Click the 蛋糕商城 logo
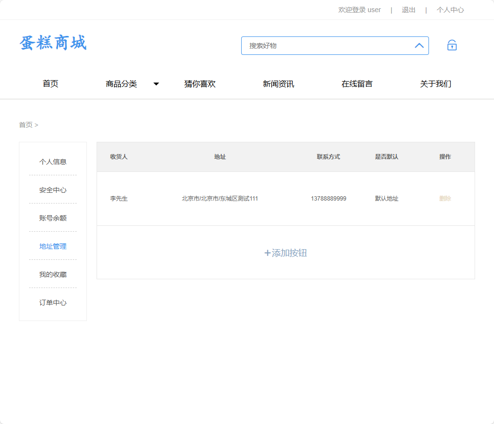 pyautogui.click(x=52, y=43)
